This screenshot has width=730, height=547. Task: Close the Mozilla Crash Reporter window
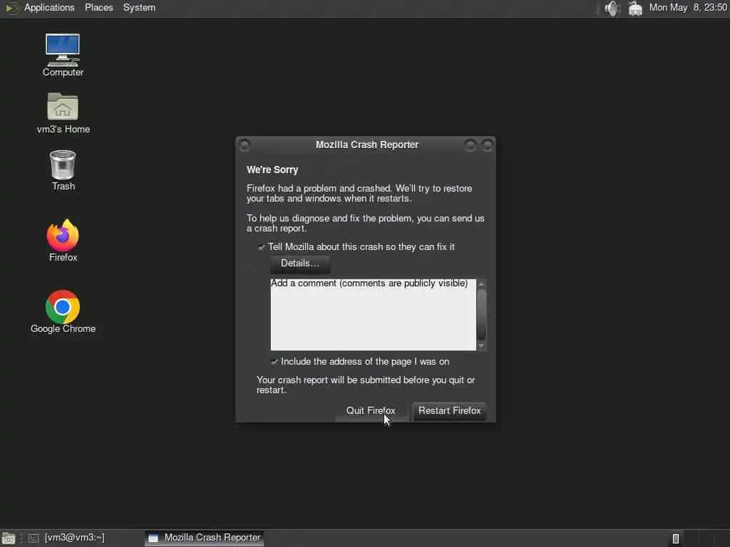488,145
